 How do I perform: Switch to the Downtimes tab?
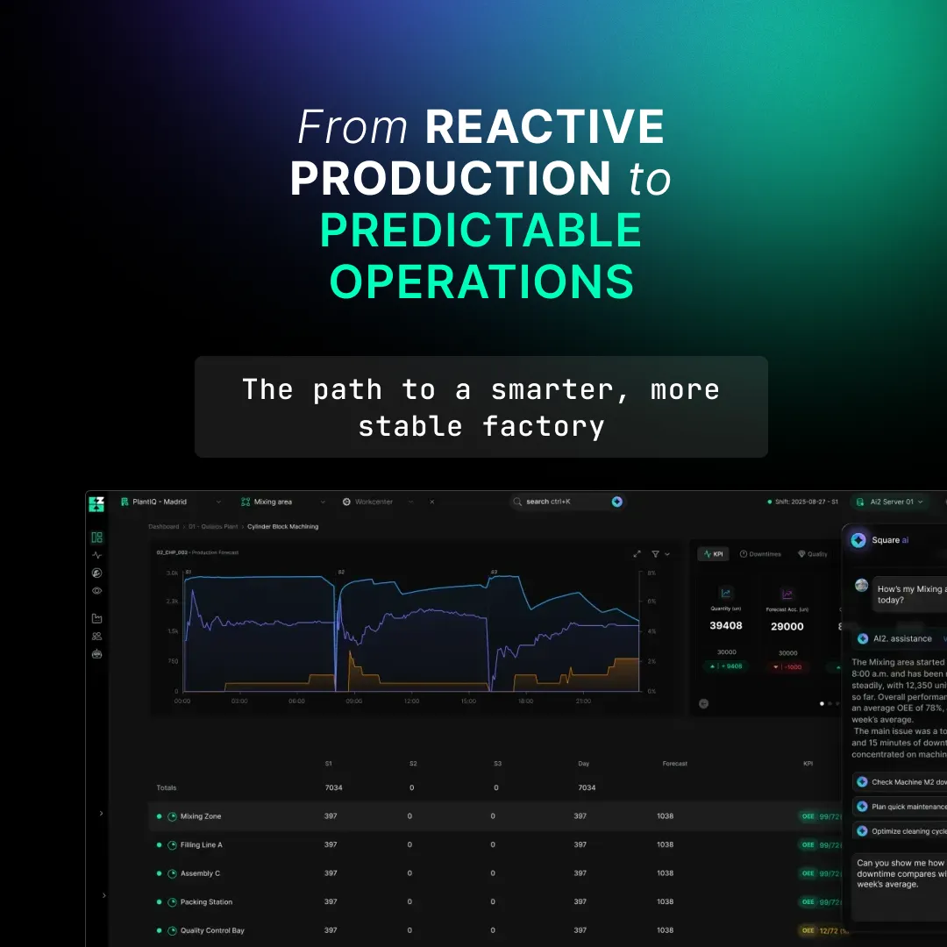coord(760,554)
